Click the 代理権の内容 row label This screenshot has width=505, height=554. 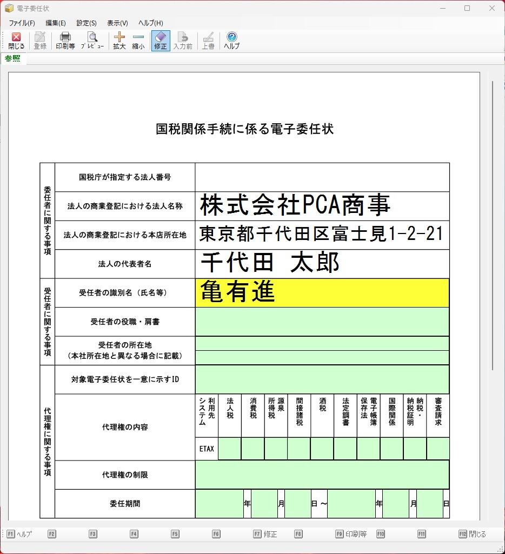click(125, 427)
